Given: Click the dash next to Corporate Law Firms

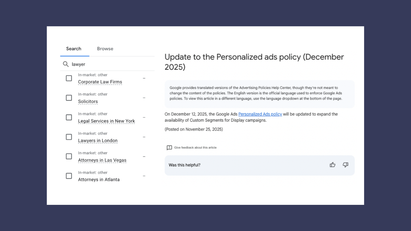Looking at the screenshot, I should point(144,78).
